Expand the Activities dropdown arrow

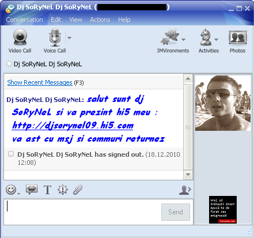tap(217, 40)
